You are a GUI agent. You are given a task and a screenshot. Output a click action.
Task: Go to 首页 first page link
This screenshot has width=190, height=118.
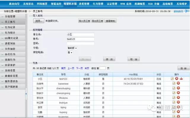pos(63,68)
